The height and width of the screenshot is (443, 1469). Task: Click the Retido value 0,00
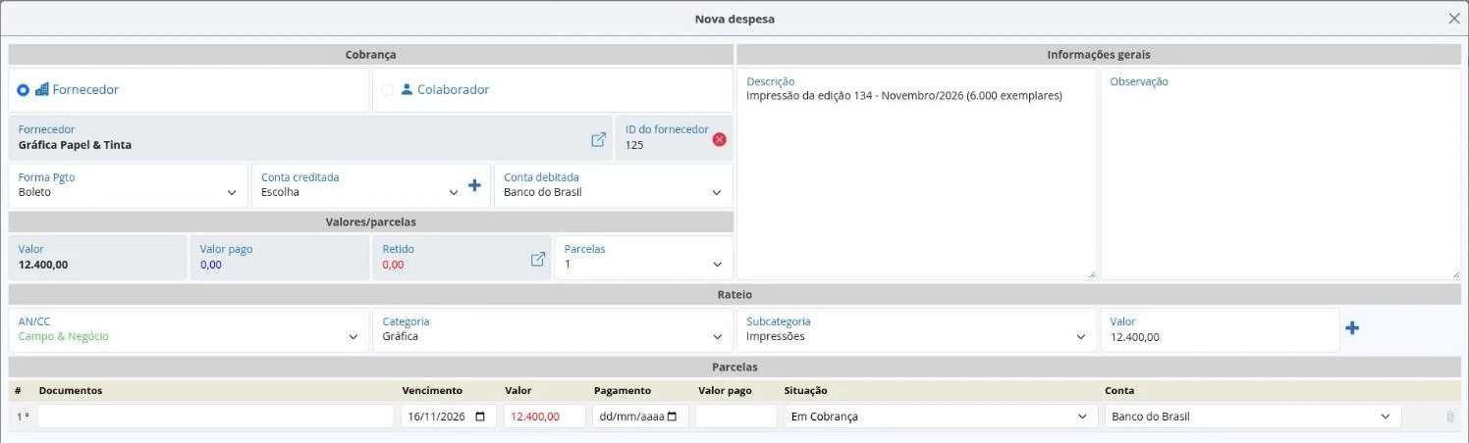tap(393, 265)
